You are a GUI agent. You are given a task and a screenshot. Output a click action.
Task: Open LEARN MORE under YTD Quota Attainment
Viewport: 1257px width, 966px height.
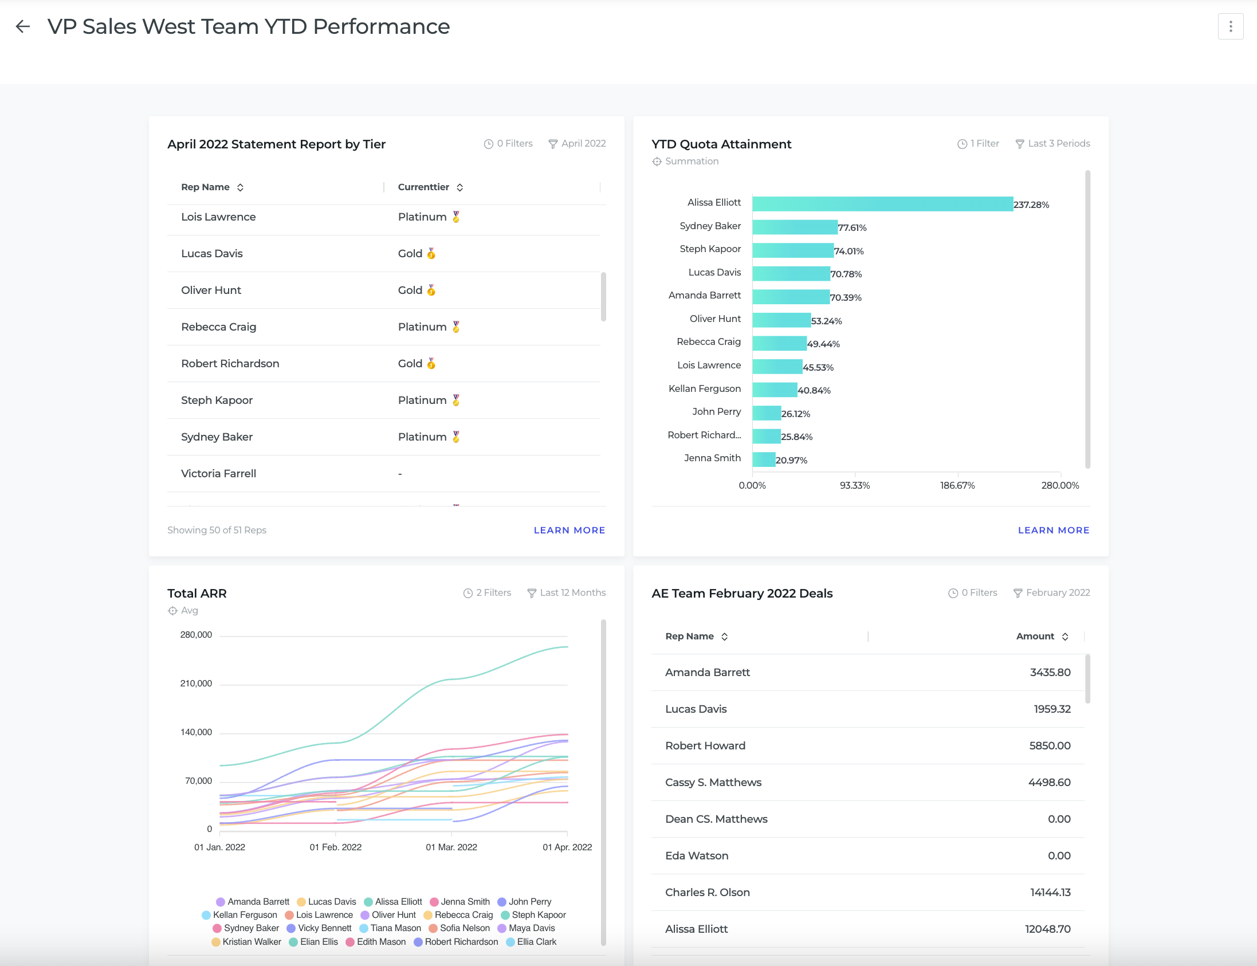(x=1054, y=530)
